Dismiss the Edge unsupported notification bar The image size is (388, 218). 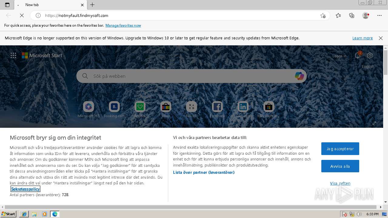tap(381, 38)
